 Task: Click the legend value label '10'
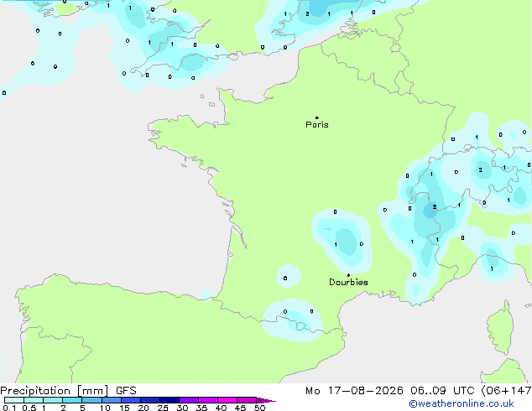pyautogui.click(x=105, y=408)
